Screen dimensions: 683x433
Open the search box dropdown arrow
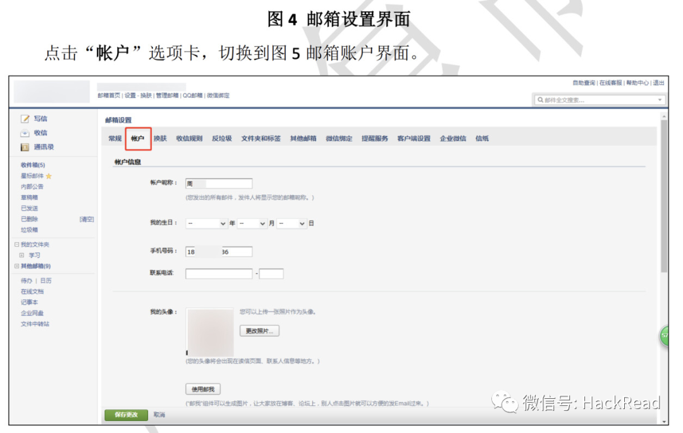660,100
